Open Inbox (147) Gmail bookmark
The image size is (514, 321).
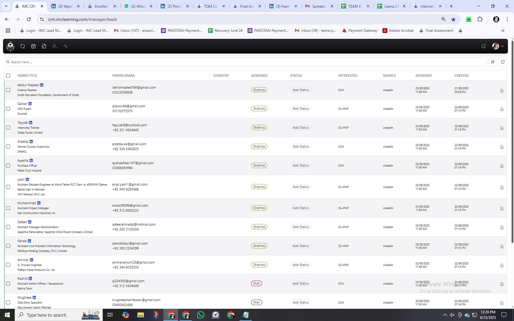click(x=135, y=31)
